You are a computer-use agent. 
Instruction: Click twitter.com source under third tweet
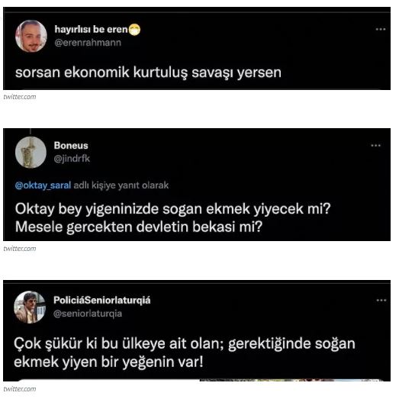(x=20, y=389)
